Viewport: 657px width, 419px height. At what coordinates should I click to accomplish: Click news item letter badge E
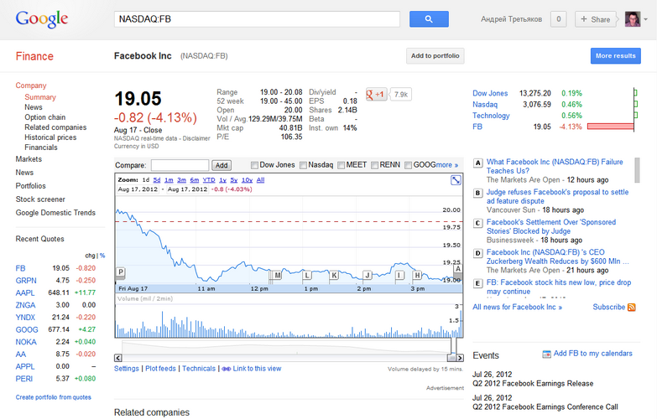click(x=477, y=283)
